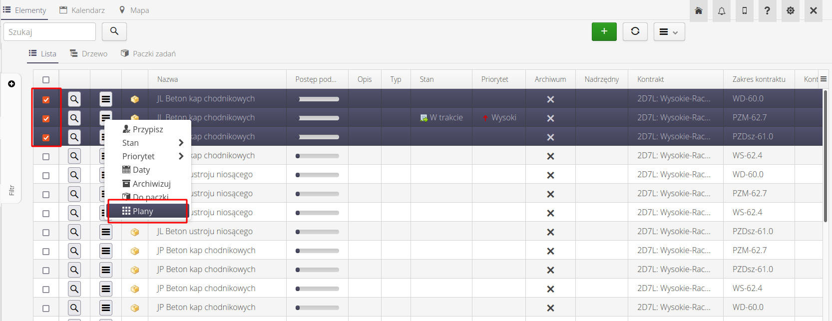Open the hamburger options dropdown in toolbar

669,32
